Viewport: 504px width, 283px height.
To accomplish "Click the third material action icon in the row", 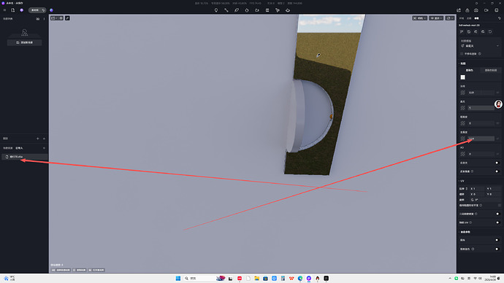I will [476, 32].
